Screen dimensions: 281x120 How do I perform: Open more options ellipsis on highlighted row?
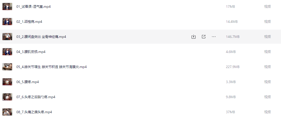(x=214, y=37)
